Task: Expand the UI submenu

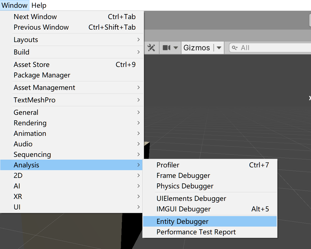Action: (72, 207)
